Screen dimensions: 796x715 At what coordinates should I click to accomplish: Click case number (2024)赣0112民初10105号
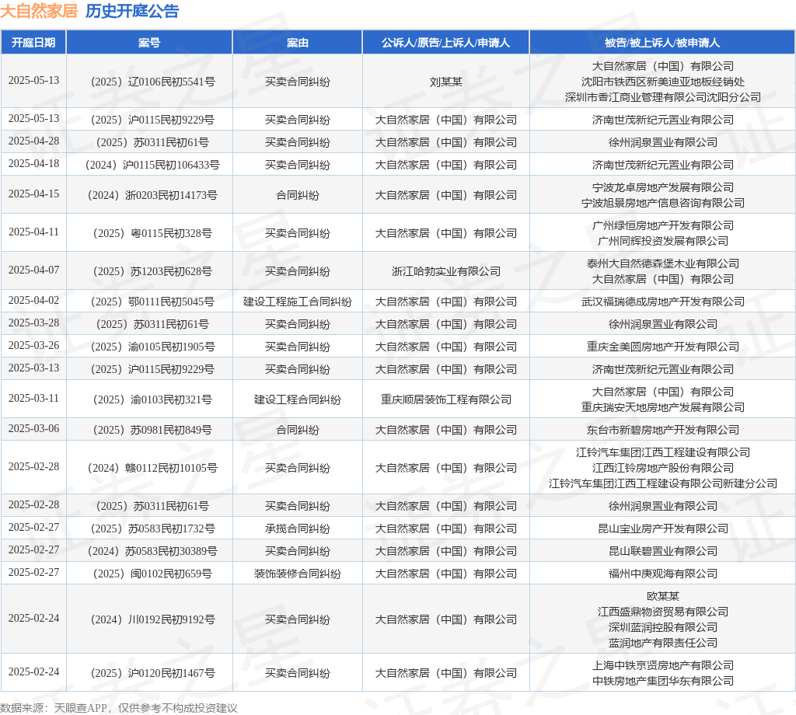152,469
